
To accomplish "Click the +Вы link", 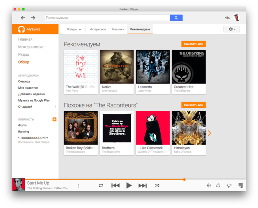I will coord(228,18).
